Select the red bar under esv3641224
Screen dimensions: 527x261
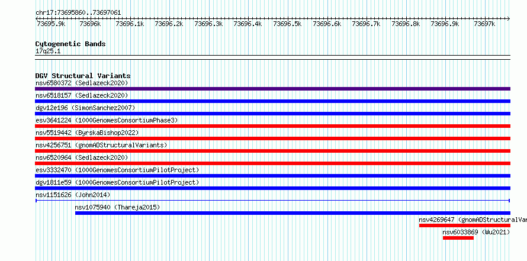click(272, 126)
